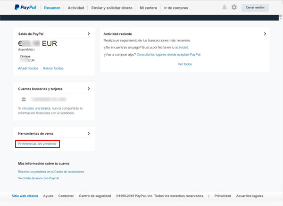This screenshot has height=206, width=283.
Task: Click the Ver todos link
Action: point(185,64)
